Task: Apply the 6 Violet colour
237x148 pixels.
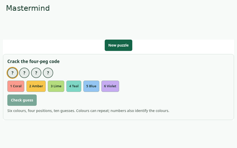Action: click(x=110, y=86)
